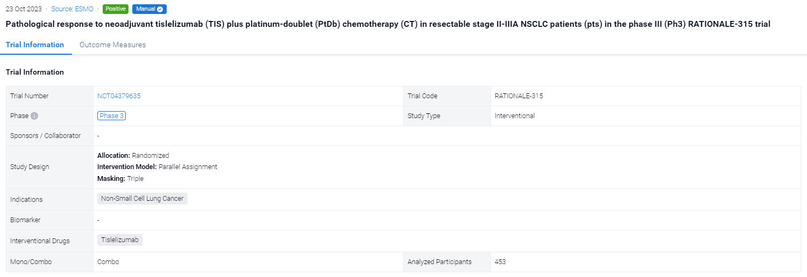Image resolution: width=807 pixels, height=277 pixels.
Task: Click the Analyzed Participants value 453
Action: pyautogui.click(x=500, y=262)
